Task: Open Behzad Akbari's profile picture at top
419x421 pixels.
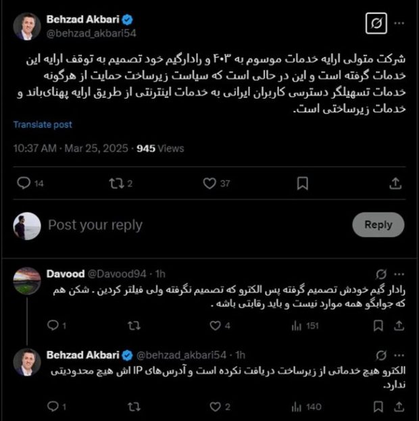Action: (26, 25)
